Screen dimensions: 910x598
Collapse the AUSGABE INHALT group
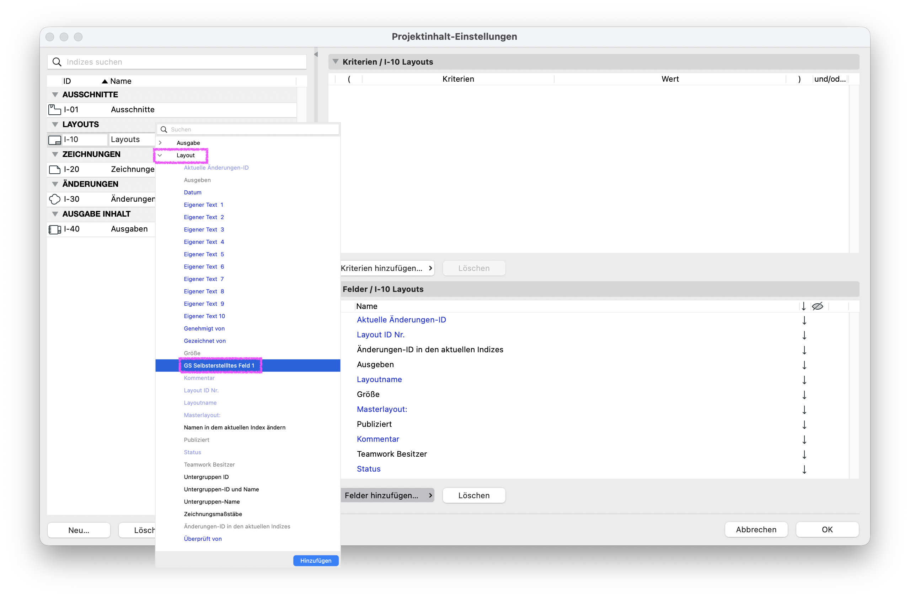[55, 214]
